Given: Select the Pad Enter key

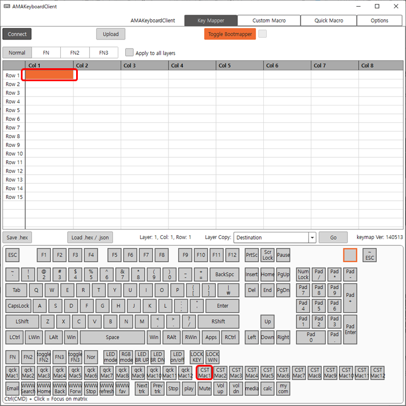Looking at the screenshot, I should [350, 329].
